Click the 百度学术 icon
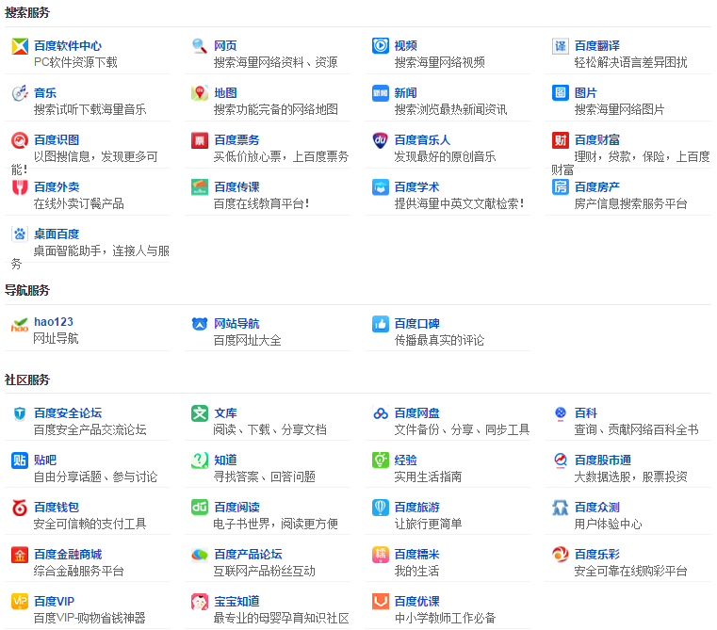717x630 pixels. coord(380,187)
